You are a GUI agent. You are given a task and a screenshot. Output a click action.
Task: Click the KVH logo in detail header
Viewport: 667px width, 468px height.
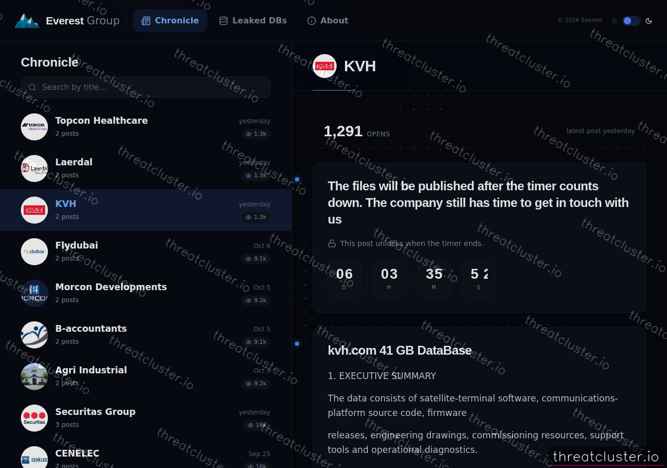coord(325,66)
